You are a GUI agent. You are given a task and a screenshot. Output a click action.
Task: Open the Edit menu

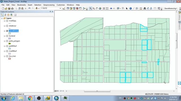pos(8,5)
